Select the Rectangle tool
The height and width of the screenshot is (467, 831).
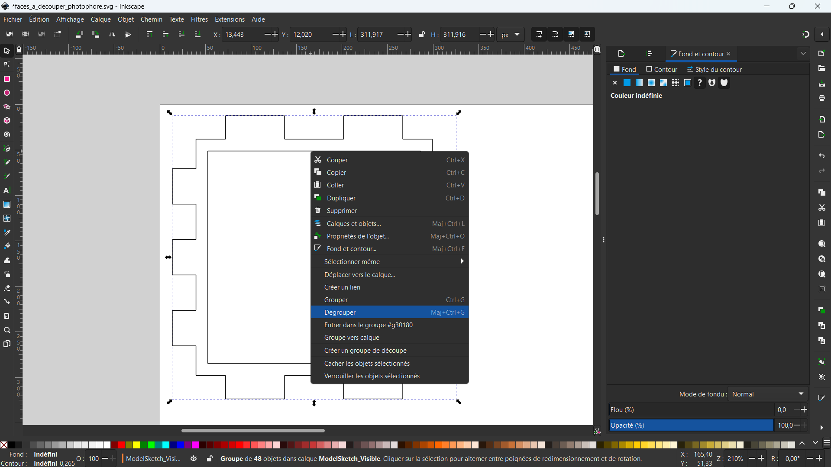(x=7, y=79)
